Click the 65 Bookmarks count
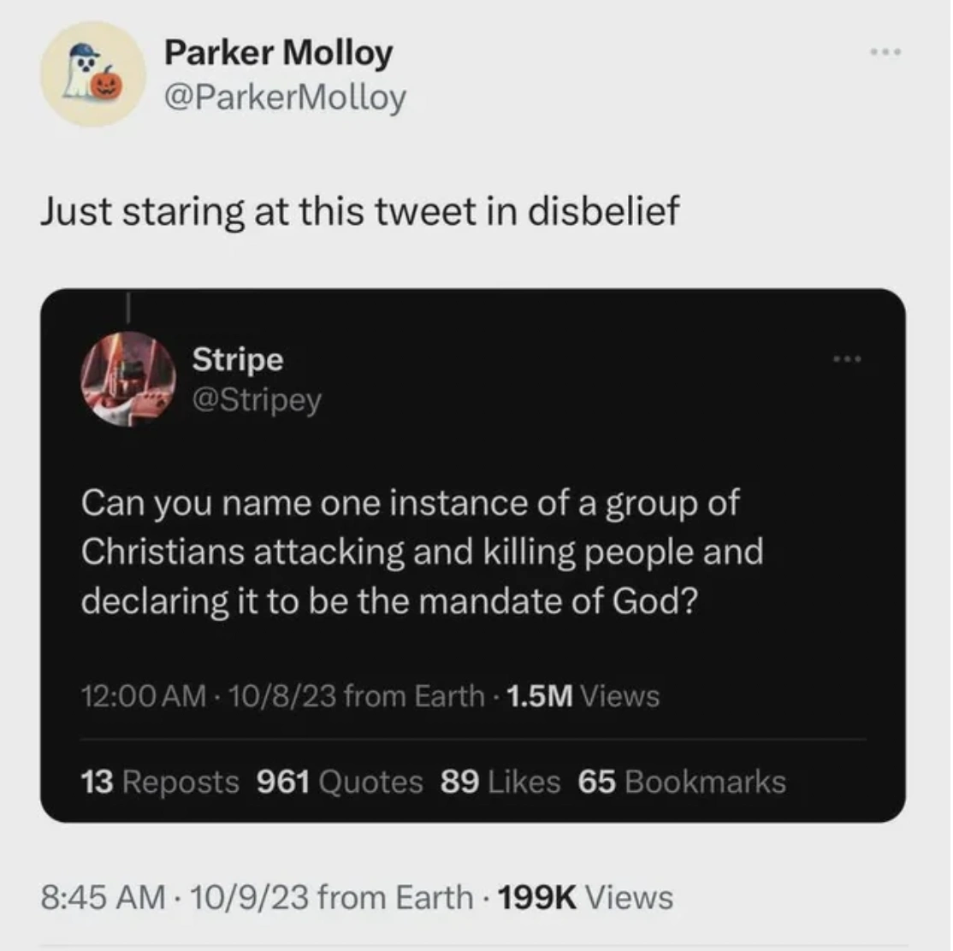Image resolution: width=953 pixels, height=951 pixels. pos(682,782)
